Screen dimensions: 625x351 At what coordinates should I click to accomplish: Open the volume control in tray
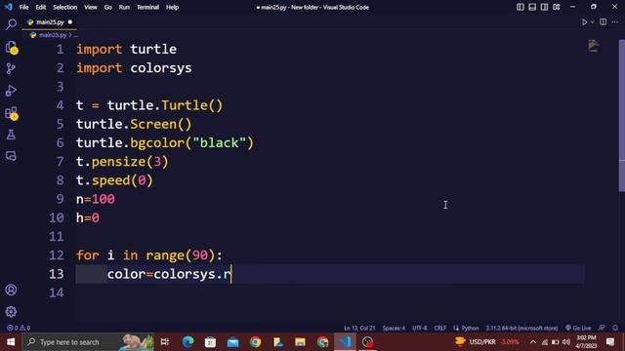pyautogui.click(x=566, y=342)
